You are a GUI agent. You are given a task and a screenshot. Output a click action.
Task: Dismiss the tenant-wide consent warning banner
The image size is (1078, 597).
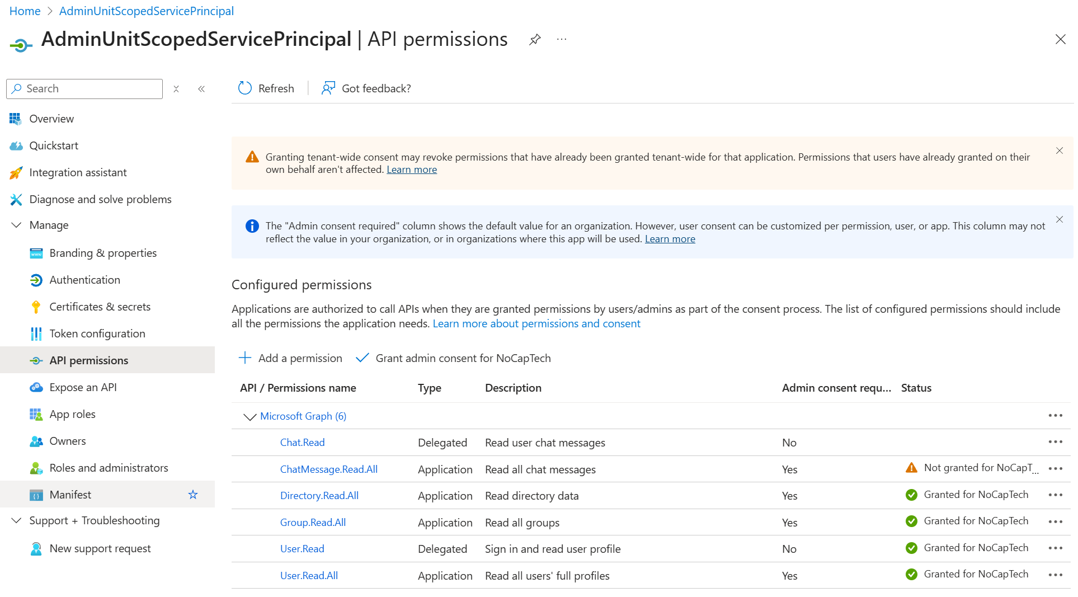pos(1059,151)
